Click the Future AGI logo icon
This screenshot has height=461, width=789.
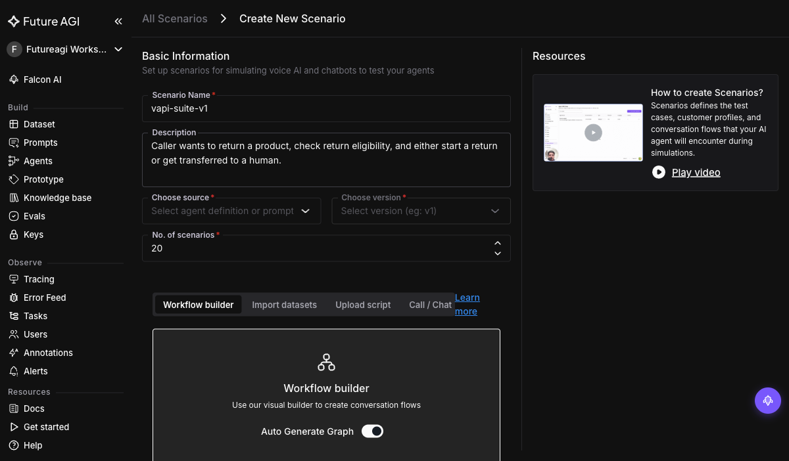click(13, 21)
